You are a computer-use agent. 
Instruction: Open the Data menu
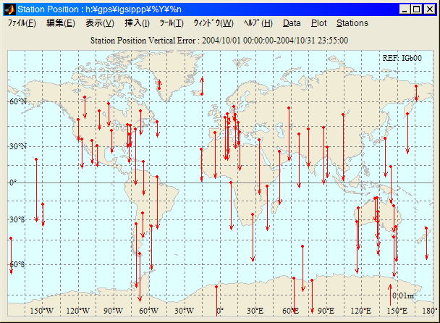click(292, 23)
